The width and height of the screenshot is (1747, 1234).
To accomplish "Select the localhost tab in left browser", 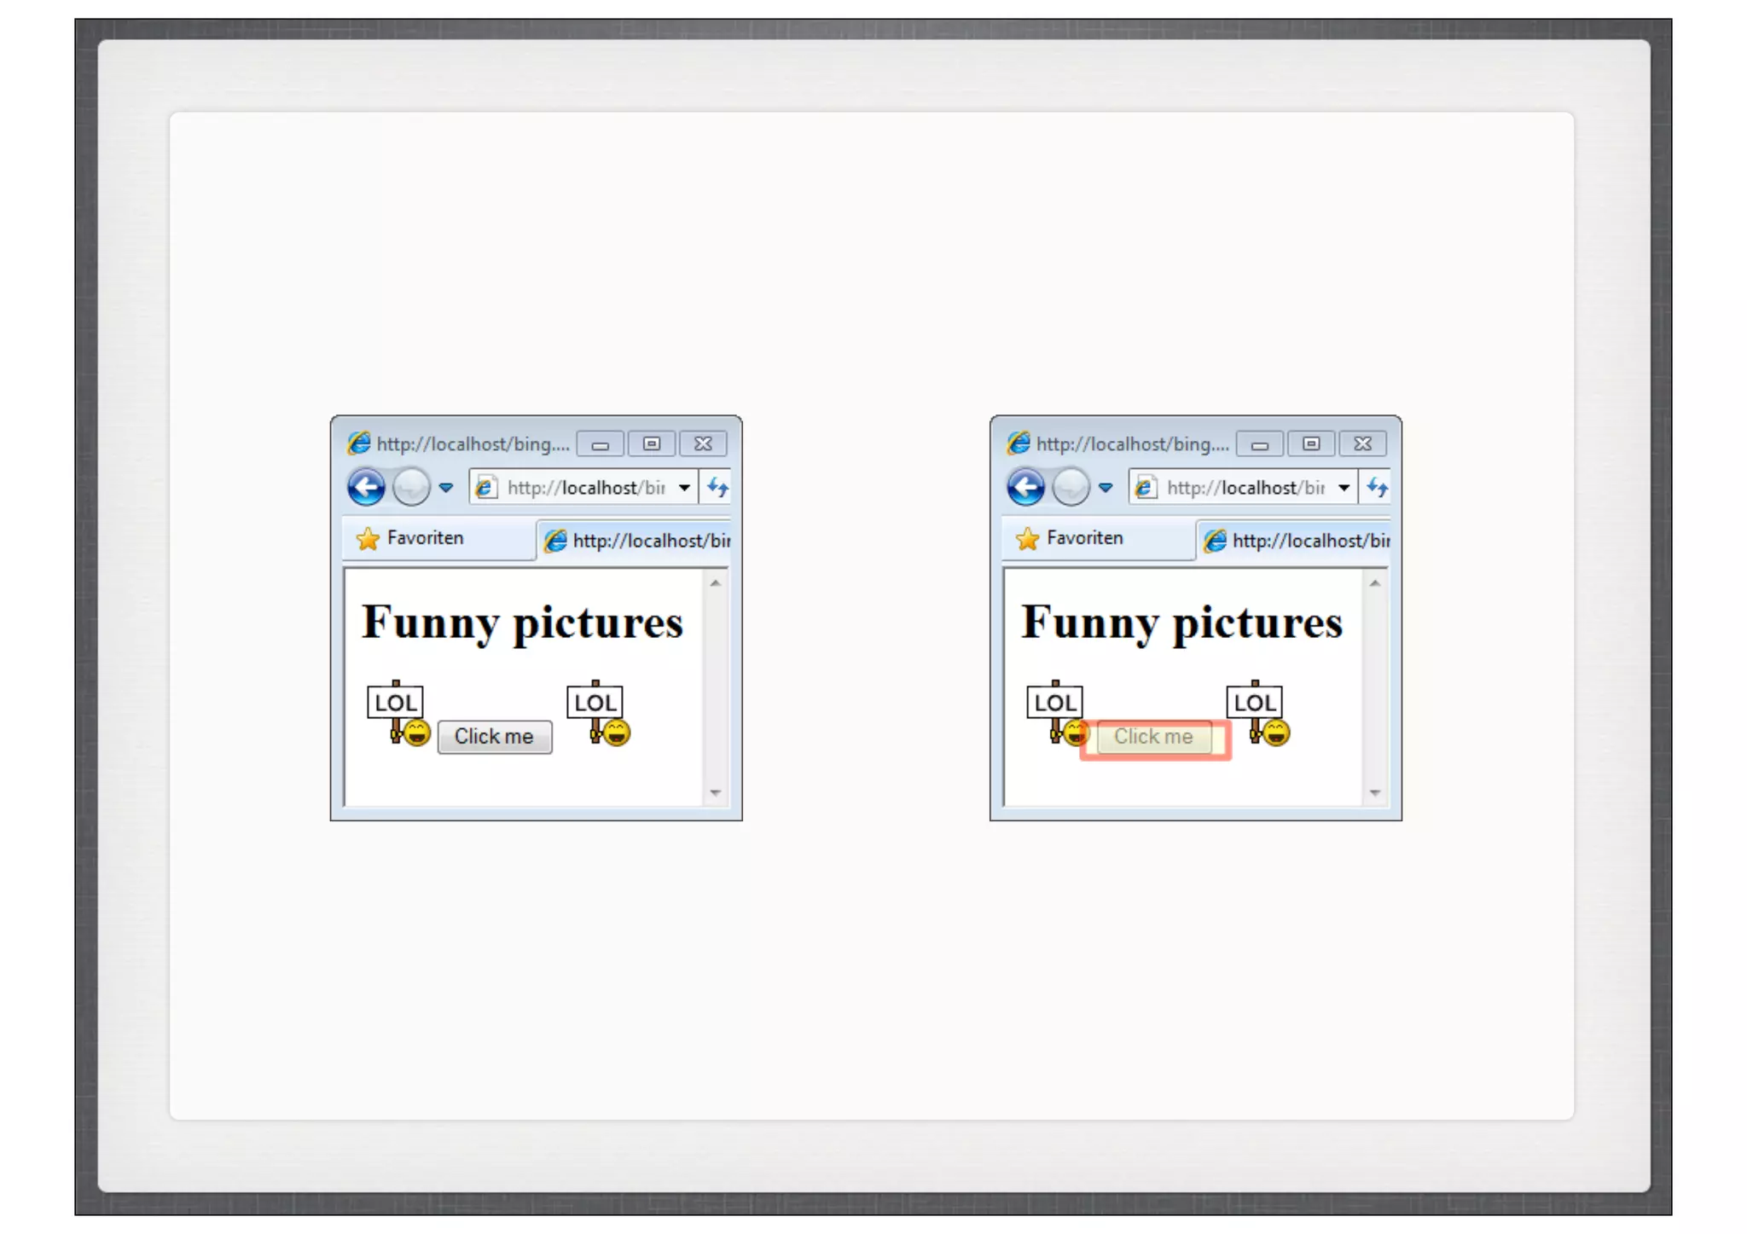I will 636,541.
